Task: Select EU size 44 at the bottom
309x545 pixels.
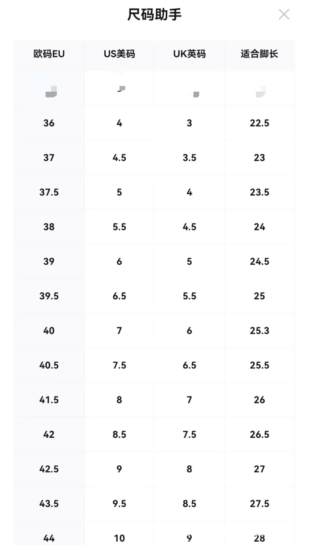Action: (x=49, y=538)
